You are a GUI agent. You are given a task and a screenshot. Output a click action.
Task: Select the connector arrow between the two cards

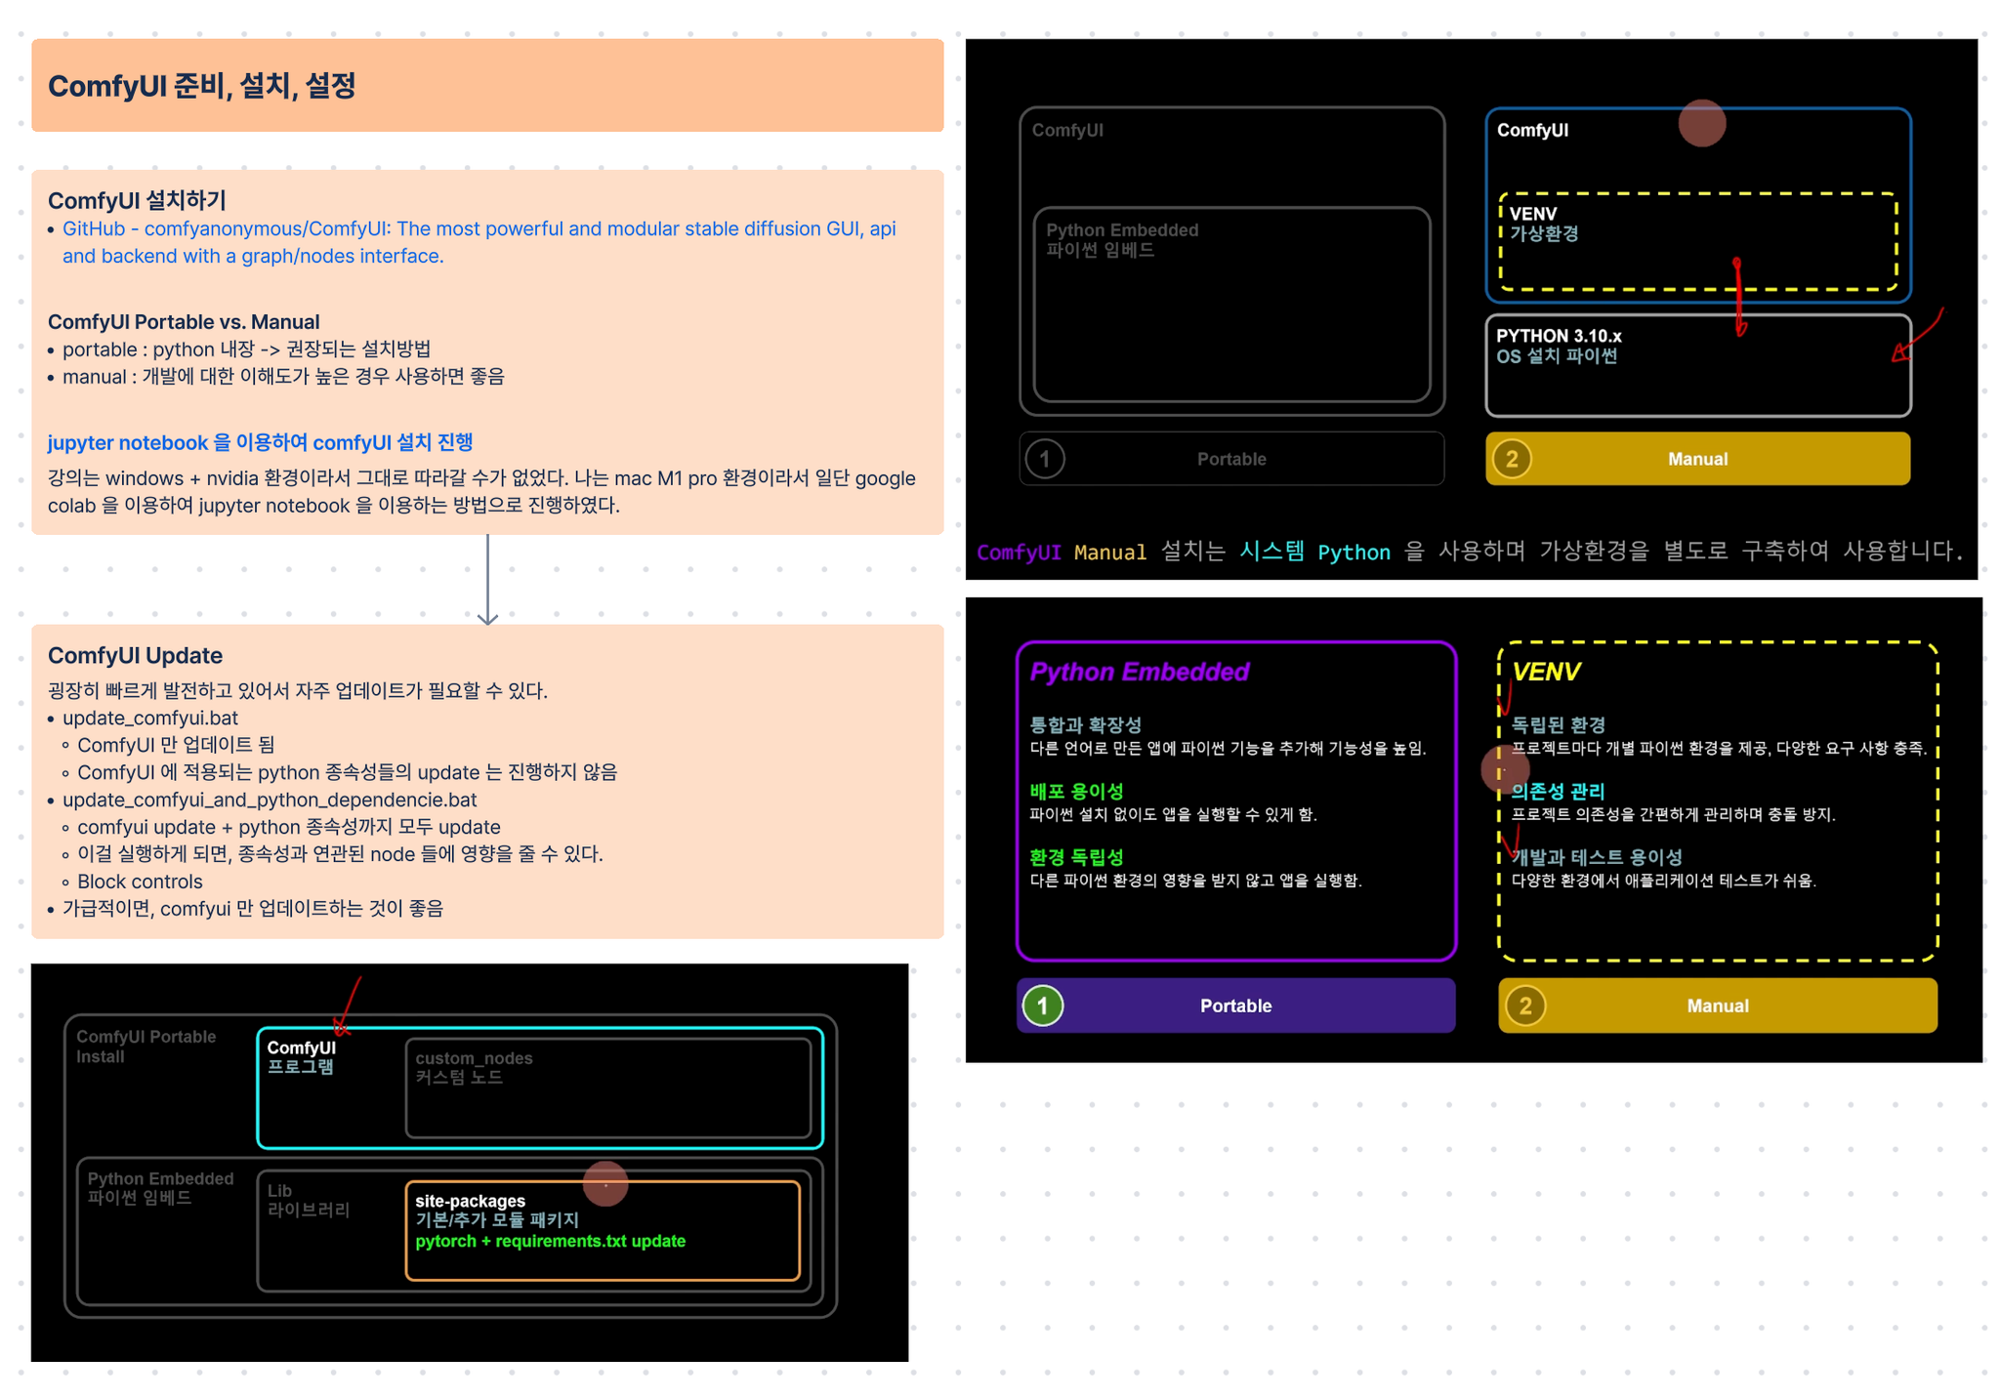pyautogui.click(x=487, y=579)
